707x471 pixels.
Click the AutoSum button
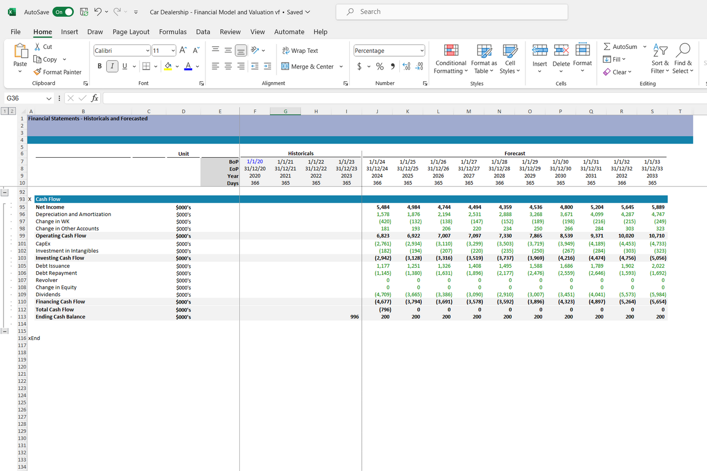[x=620, y=47]
